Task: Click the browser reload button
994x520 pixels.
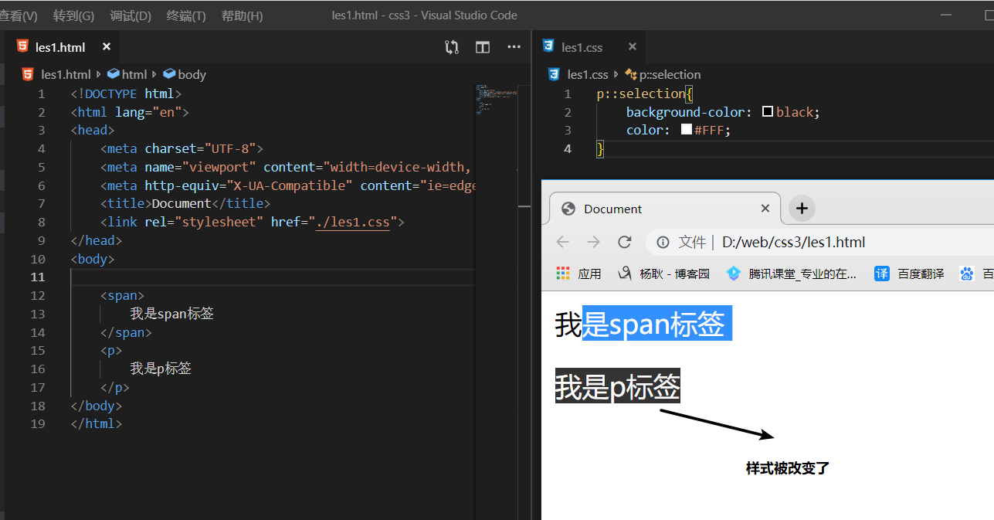Action: point(625,242)
